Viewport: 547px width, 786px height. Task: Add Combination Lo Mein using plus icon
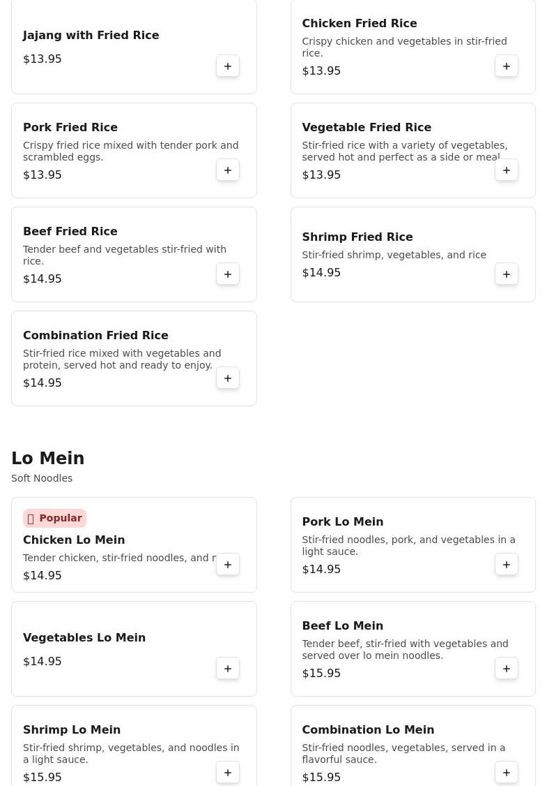click(507, 773)
